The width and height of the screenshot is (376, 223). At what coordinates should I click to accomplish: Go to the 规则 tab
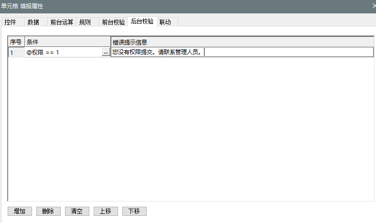(85, 22)
